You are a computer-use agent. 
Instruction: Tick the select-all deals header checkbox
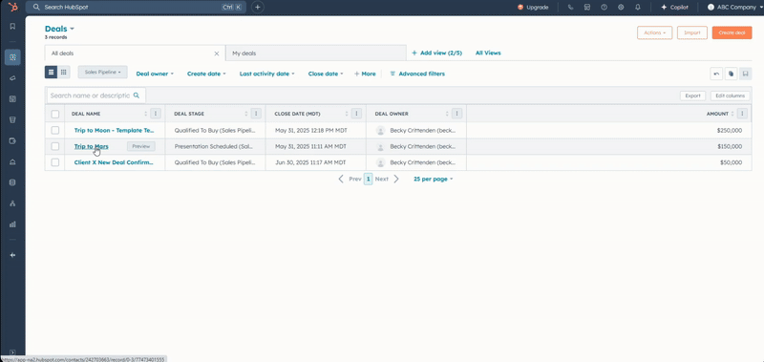(55, 114)
